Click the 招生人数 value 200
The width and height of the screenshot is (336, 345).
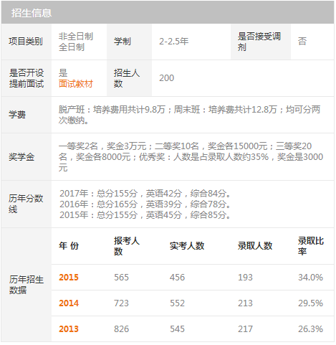[x=166, y=78]
